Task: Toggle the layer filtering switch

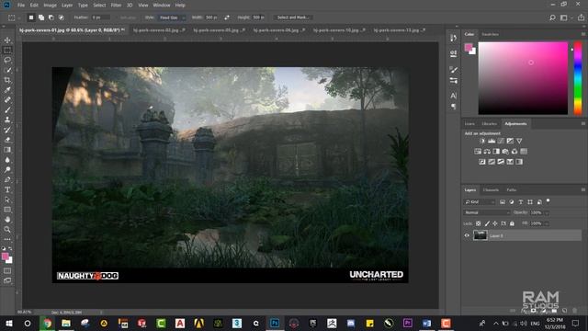Action: pyautogui.click(x=548, y=201)
